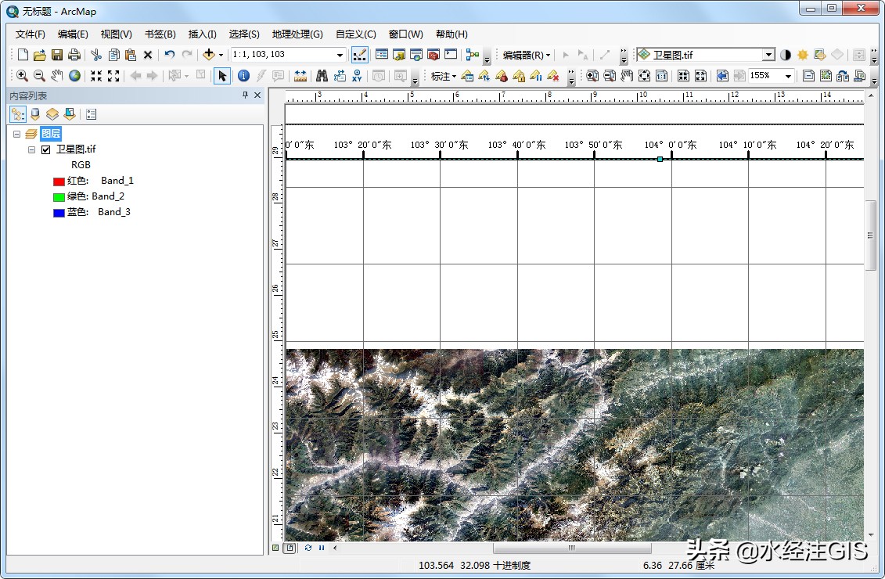Click the Add Data button
The image size is (885, 579).
coord(209,55)
